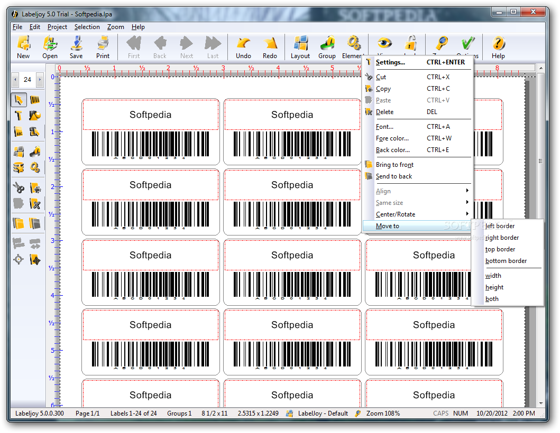This screenshot has height=433, width=560.
Task: Select both in the Move to submenu
Action: (x=507, y=299)
